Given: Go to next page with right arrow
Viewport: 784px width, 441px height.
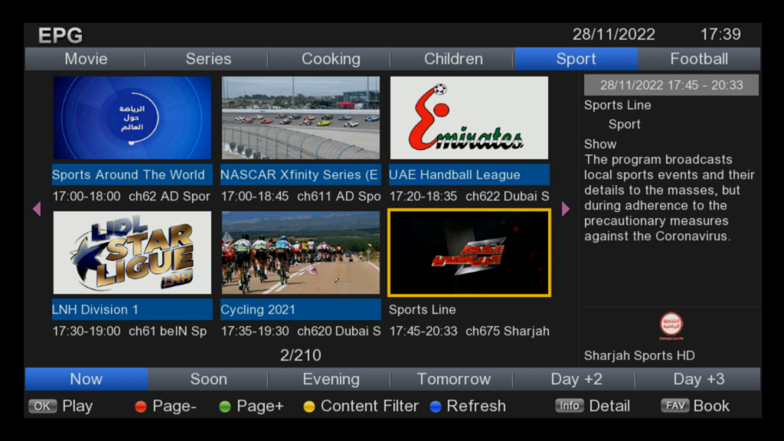Looking at the screenshot, I should click(x=566, y=208).
